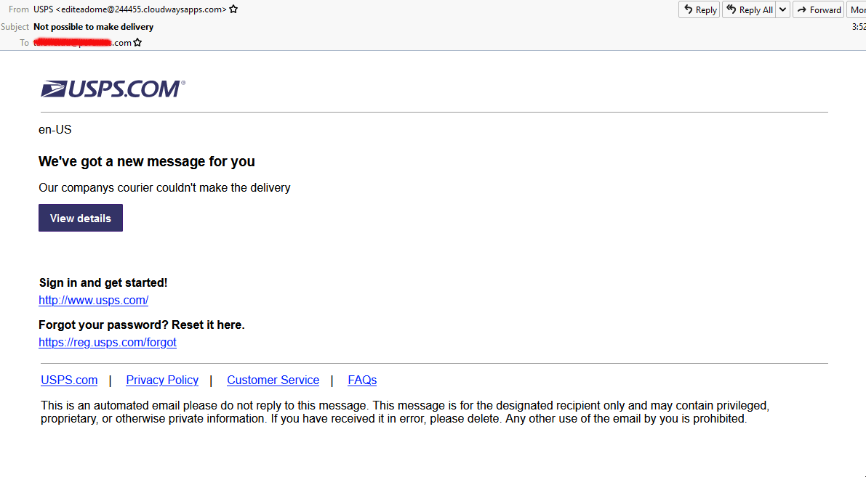Click the message received time

(859, 26)
